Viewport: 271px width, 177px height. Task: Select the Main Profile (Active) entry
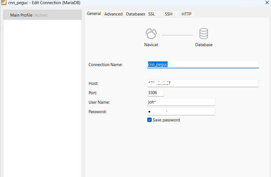tap(29, 15)
